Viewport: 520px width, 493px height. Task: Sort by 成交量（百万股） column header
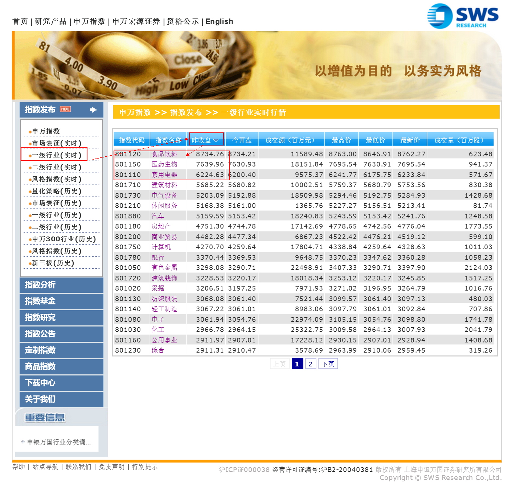[x=460, y=140]
